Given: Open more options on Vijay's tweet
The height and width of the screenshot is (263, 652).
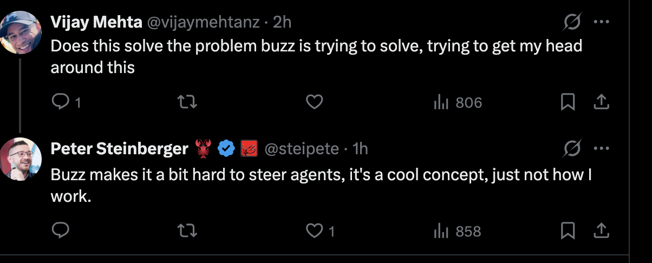Looking at the screenshot, I should click(602, 22).
